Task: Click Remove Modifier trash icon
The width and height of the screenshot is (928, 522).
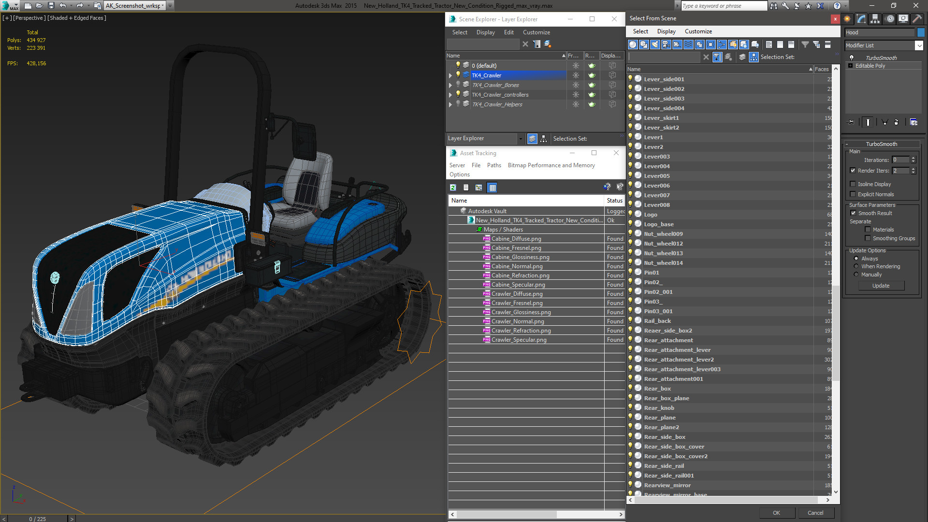Action: (897, 122)
